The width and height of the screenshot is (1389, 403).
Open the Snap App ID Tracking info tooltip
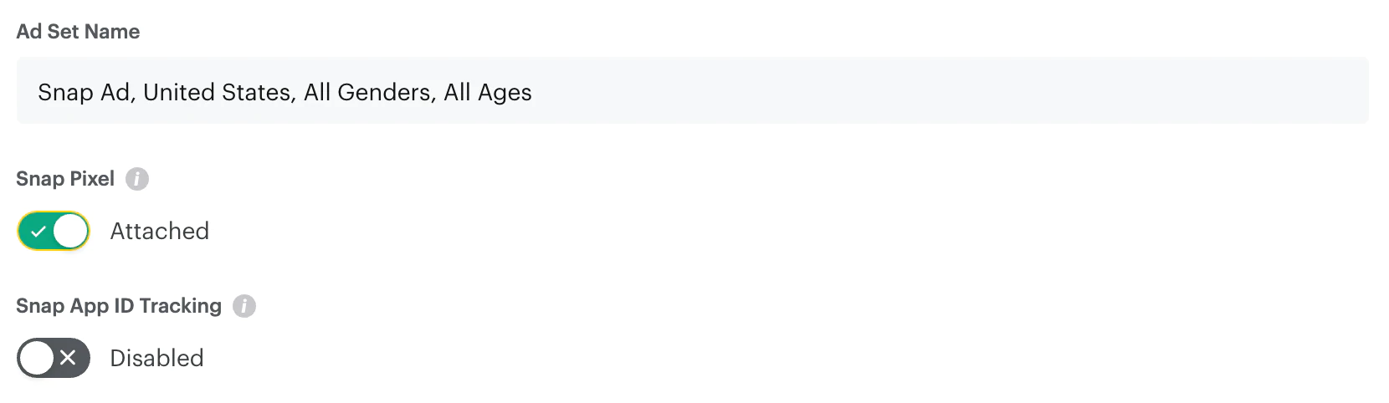point(244,306)
